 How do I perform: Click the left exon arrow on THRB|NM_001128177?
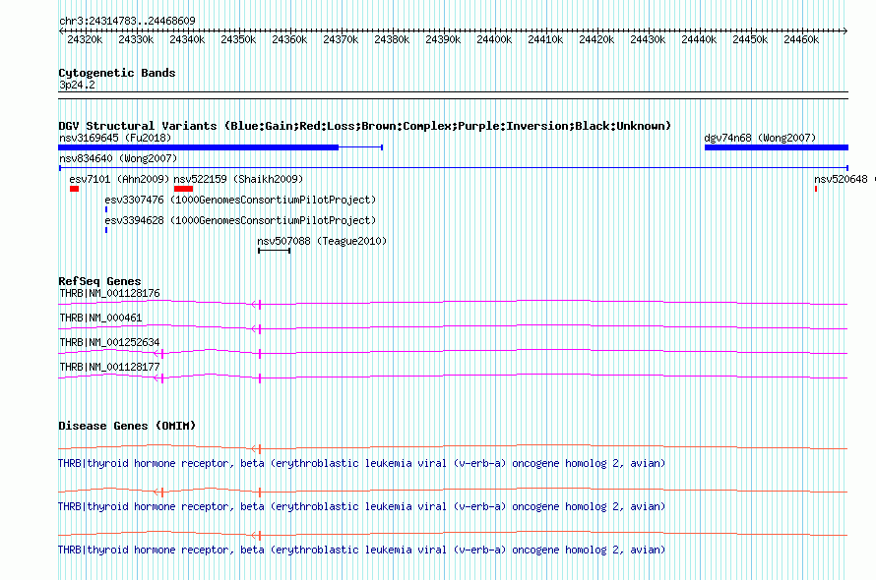(x=158, y=377)
